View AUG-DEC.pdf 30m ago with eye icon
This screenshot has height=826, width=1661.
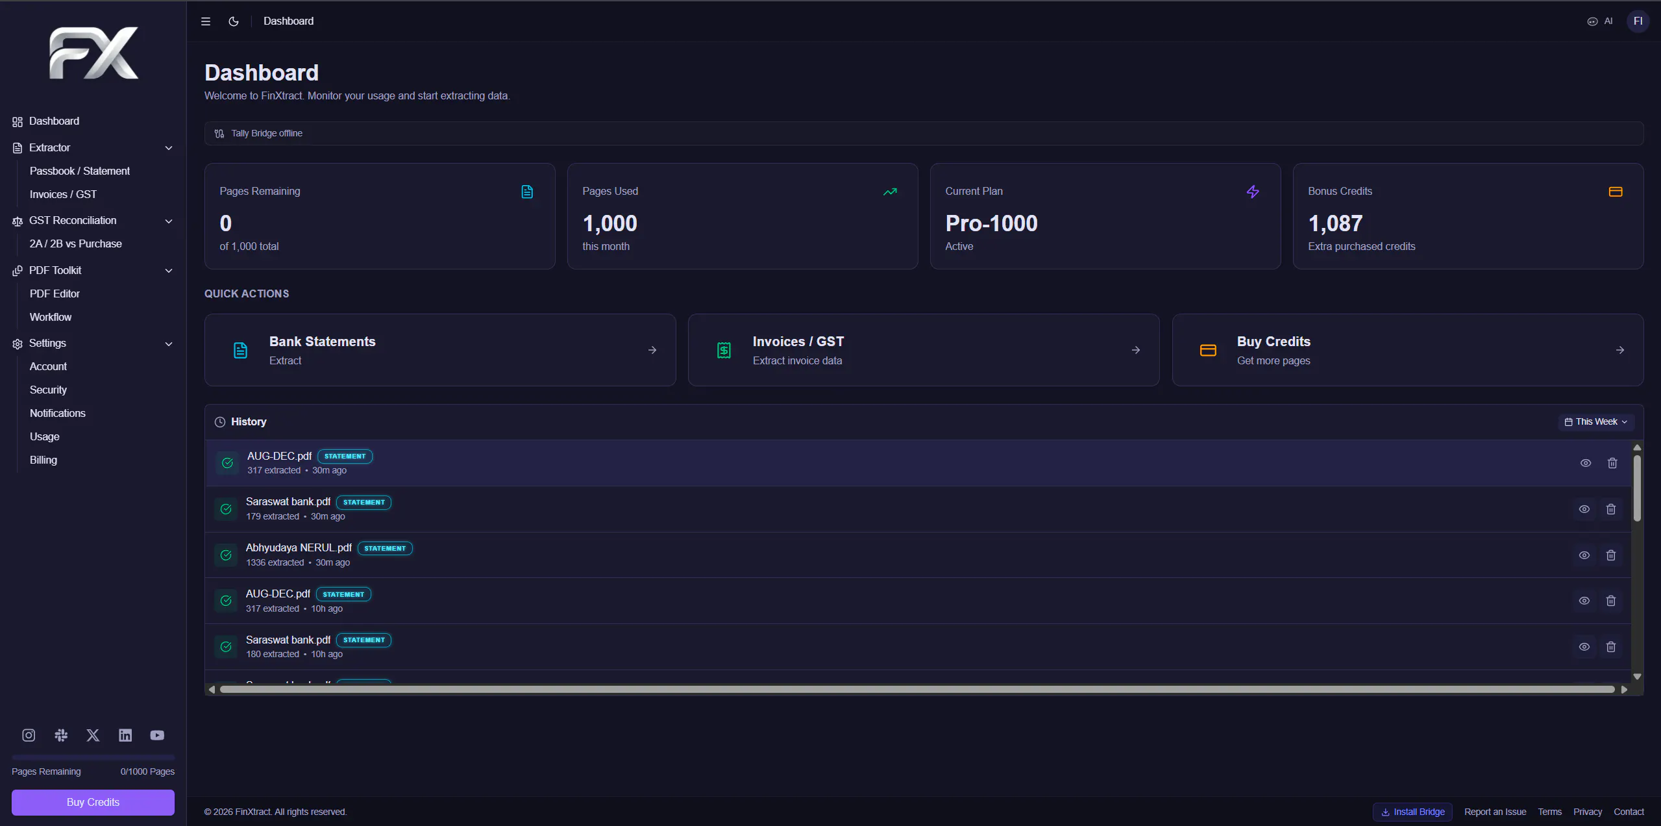1586,464
